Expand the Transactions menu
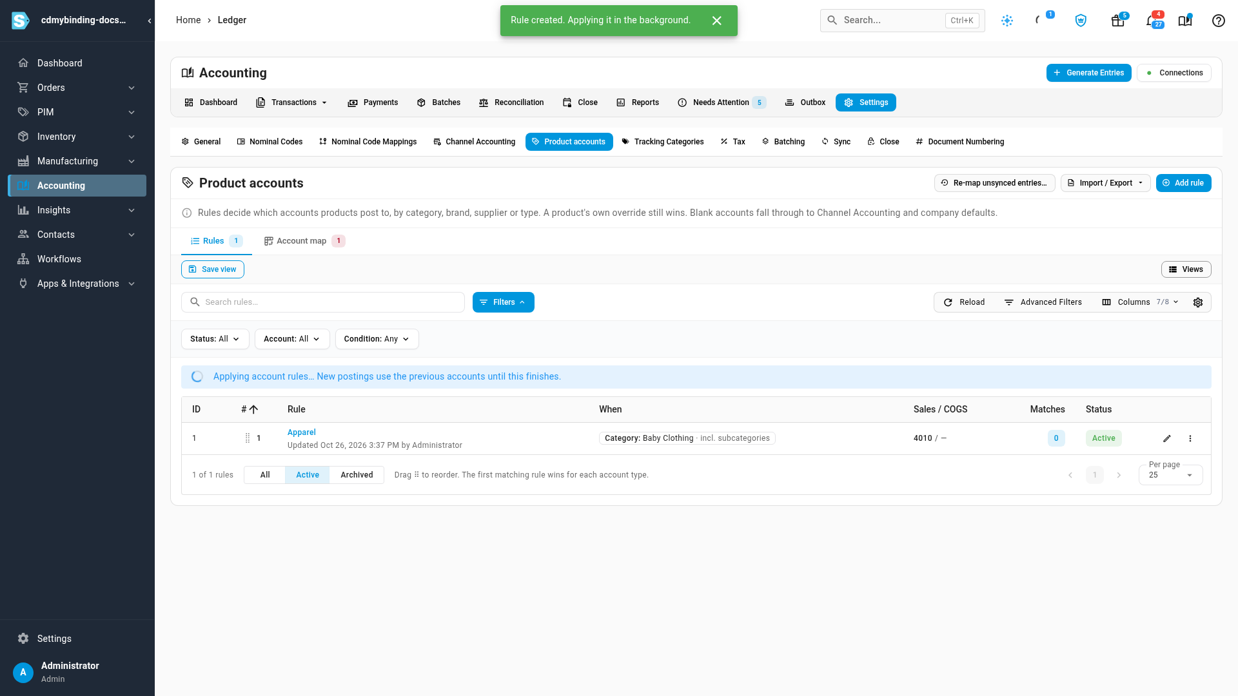1238x696 pixels. [x=292, y=102]
